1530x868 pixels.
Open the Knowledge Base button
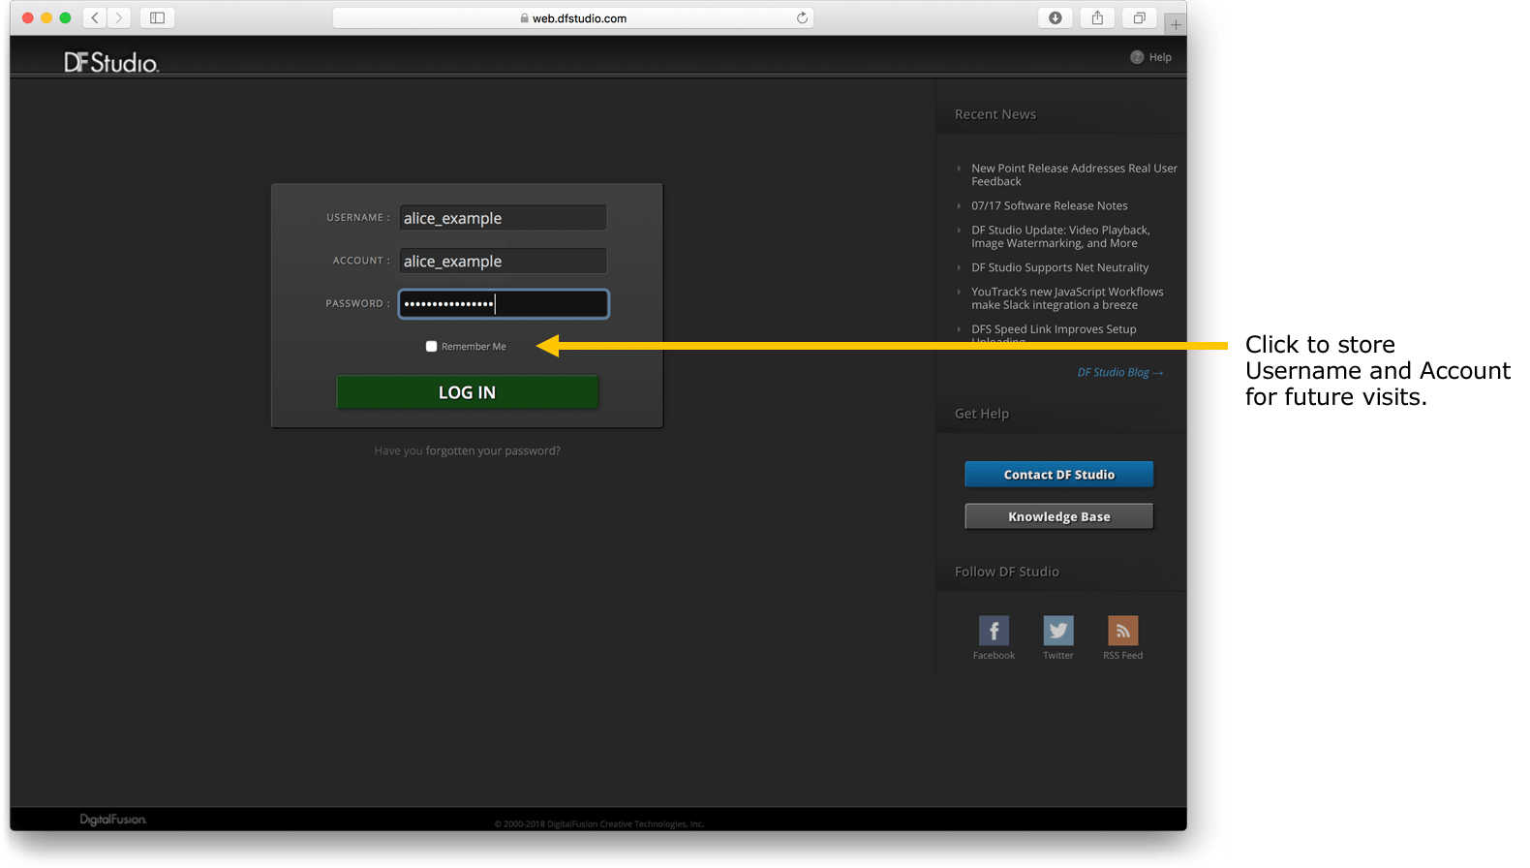pos(1059,516)
